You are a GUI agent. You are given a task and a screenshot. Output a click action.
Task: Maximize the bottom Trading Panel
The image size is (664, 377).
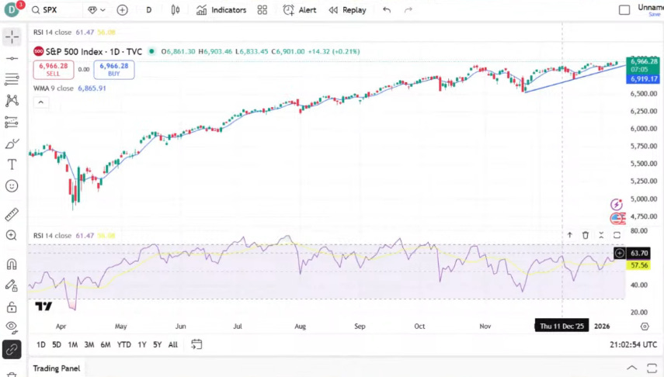point(652,368)
